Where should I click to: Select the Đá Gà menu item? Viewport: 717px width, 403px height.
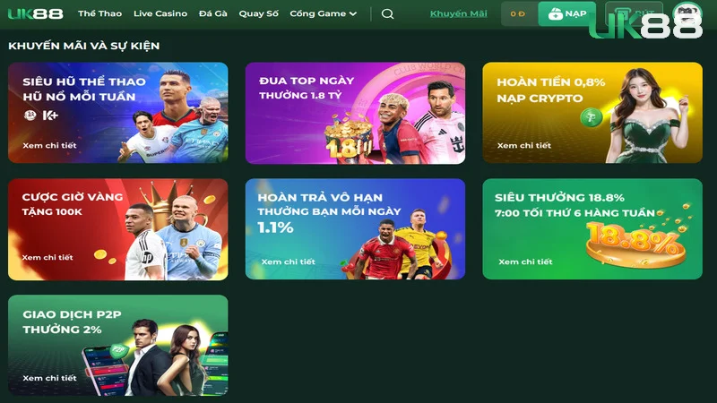click(x=212, y=13)
